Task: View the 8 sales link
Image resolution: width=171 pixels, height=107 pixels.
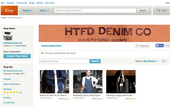Action: click(x=7, y=98)
